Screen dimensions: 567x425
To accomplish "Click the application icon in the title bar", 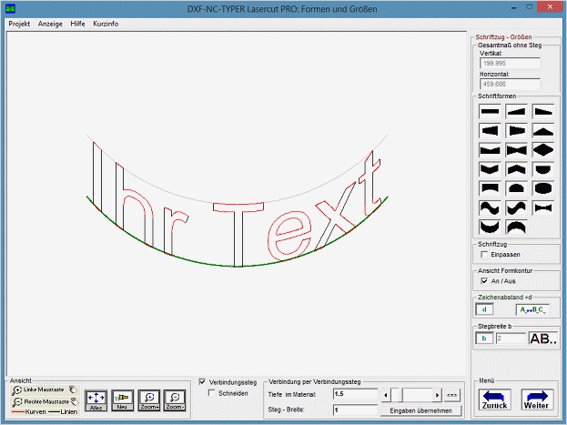I will coord(11,8).
